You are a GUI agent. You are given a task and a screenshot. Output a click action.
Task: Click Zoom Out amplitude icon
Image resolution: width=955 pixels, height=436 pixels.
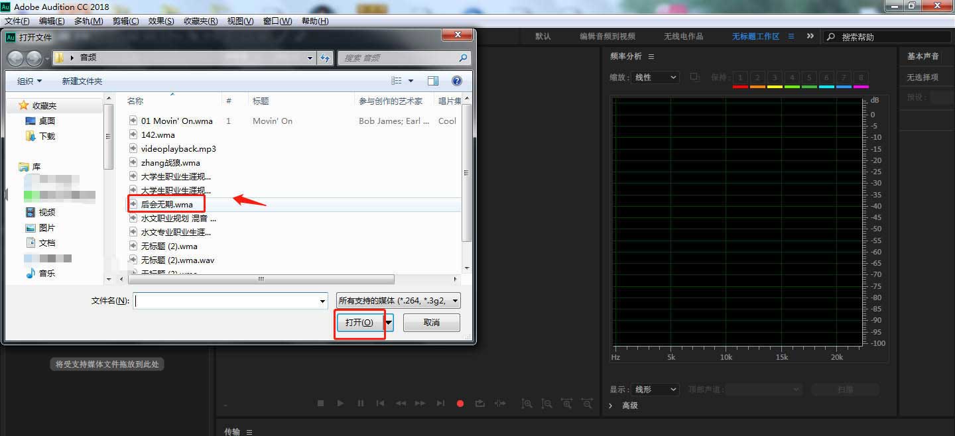[x=546, y=403]
